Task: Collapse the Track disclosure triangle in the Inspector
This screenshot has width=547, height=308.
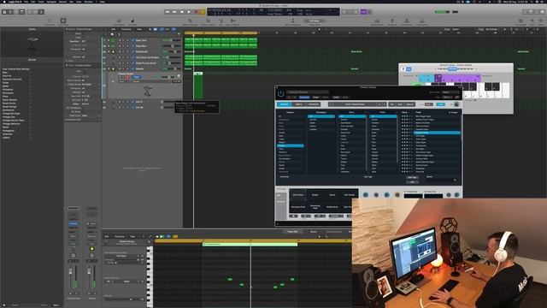Action: tap(67, 65)
